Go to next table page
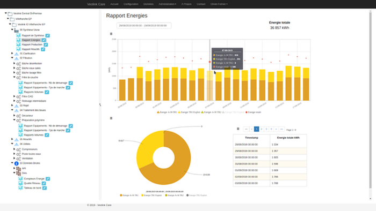 (276, 129)
